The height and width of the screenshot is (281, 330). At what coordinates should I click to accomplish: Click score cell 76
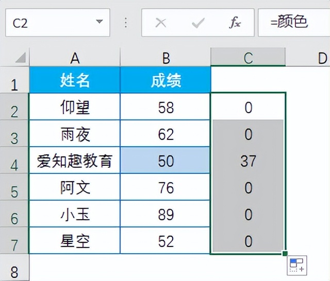pos(166,187)
